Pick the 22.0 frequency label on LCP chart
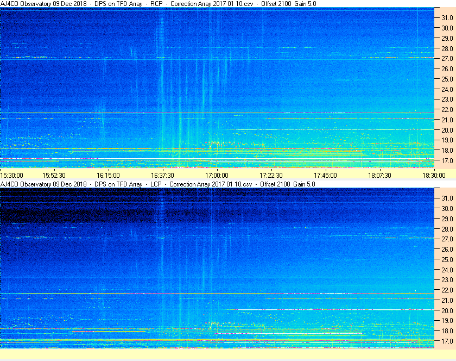 click(x=447, y=290)
